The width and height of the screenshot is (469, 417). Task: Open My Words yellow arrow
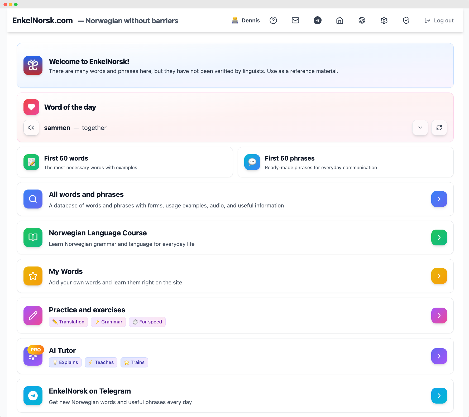tap(439, 276)
